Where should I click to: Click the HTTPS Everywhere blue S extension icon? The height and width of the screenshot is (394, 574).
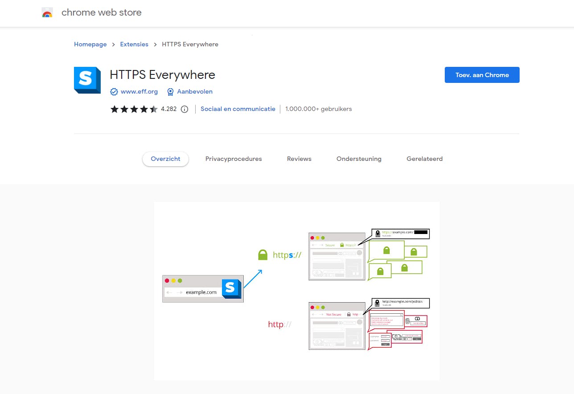(x=87, y=80)
